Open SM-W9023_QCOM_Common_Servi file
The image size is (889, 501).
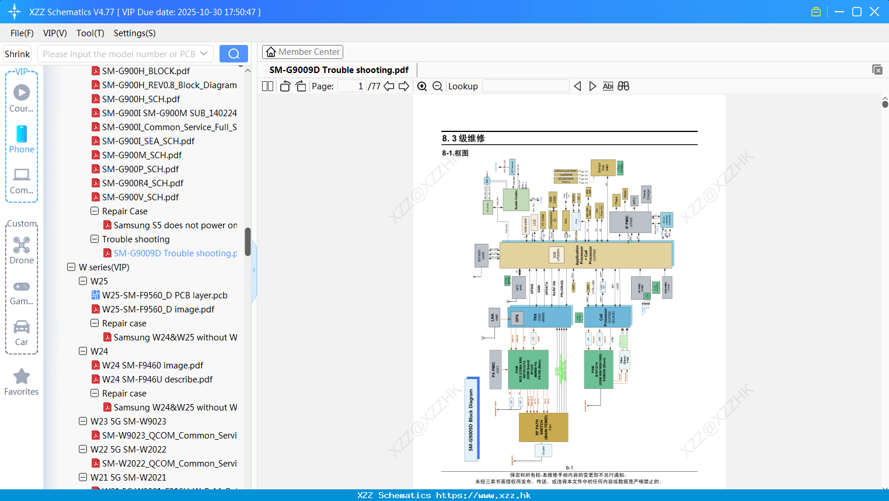[169, 436]
